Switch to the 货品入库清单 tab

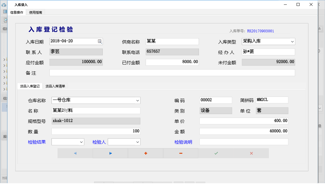point(56,86)
